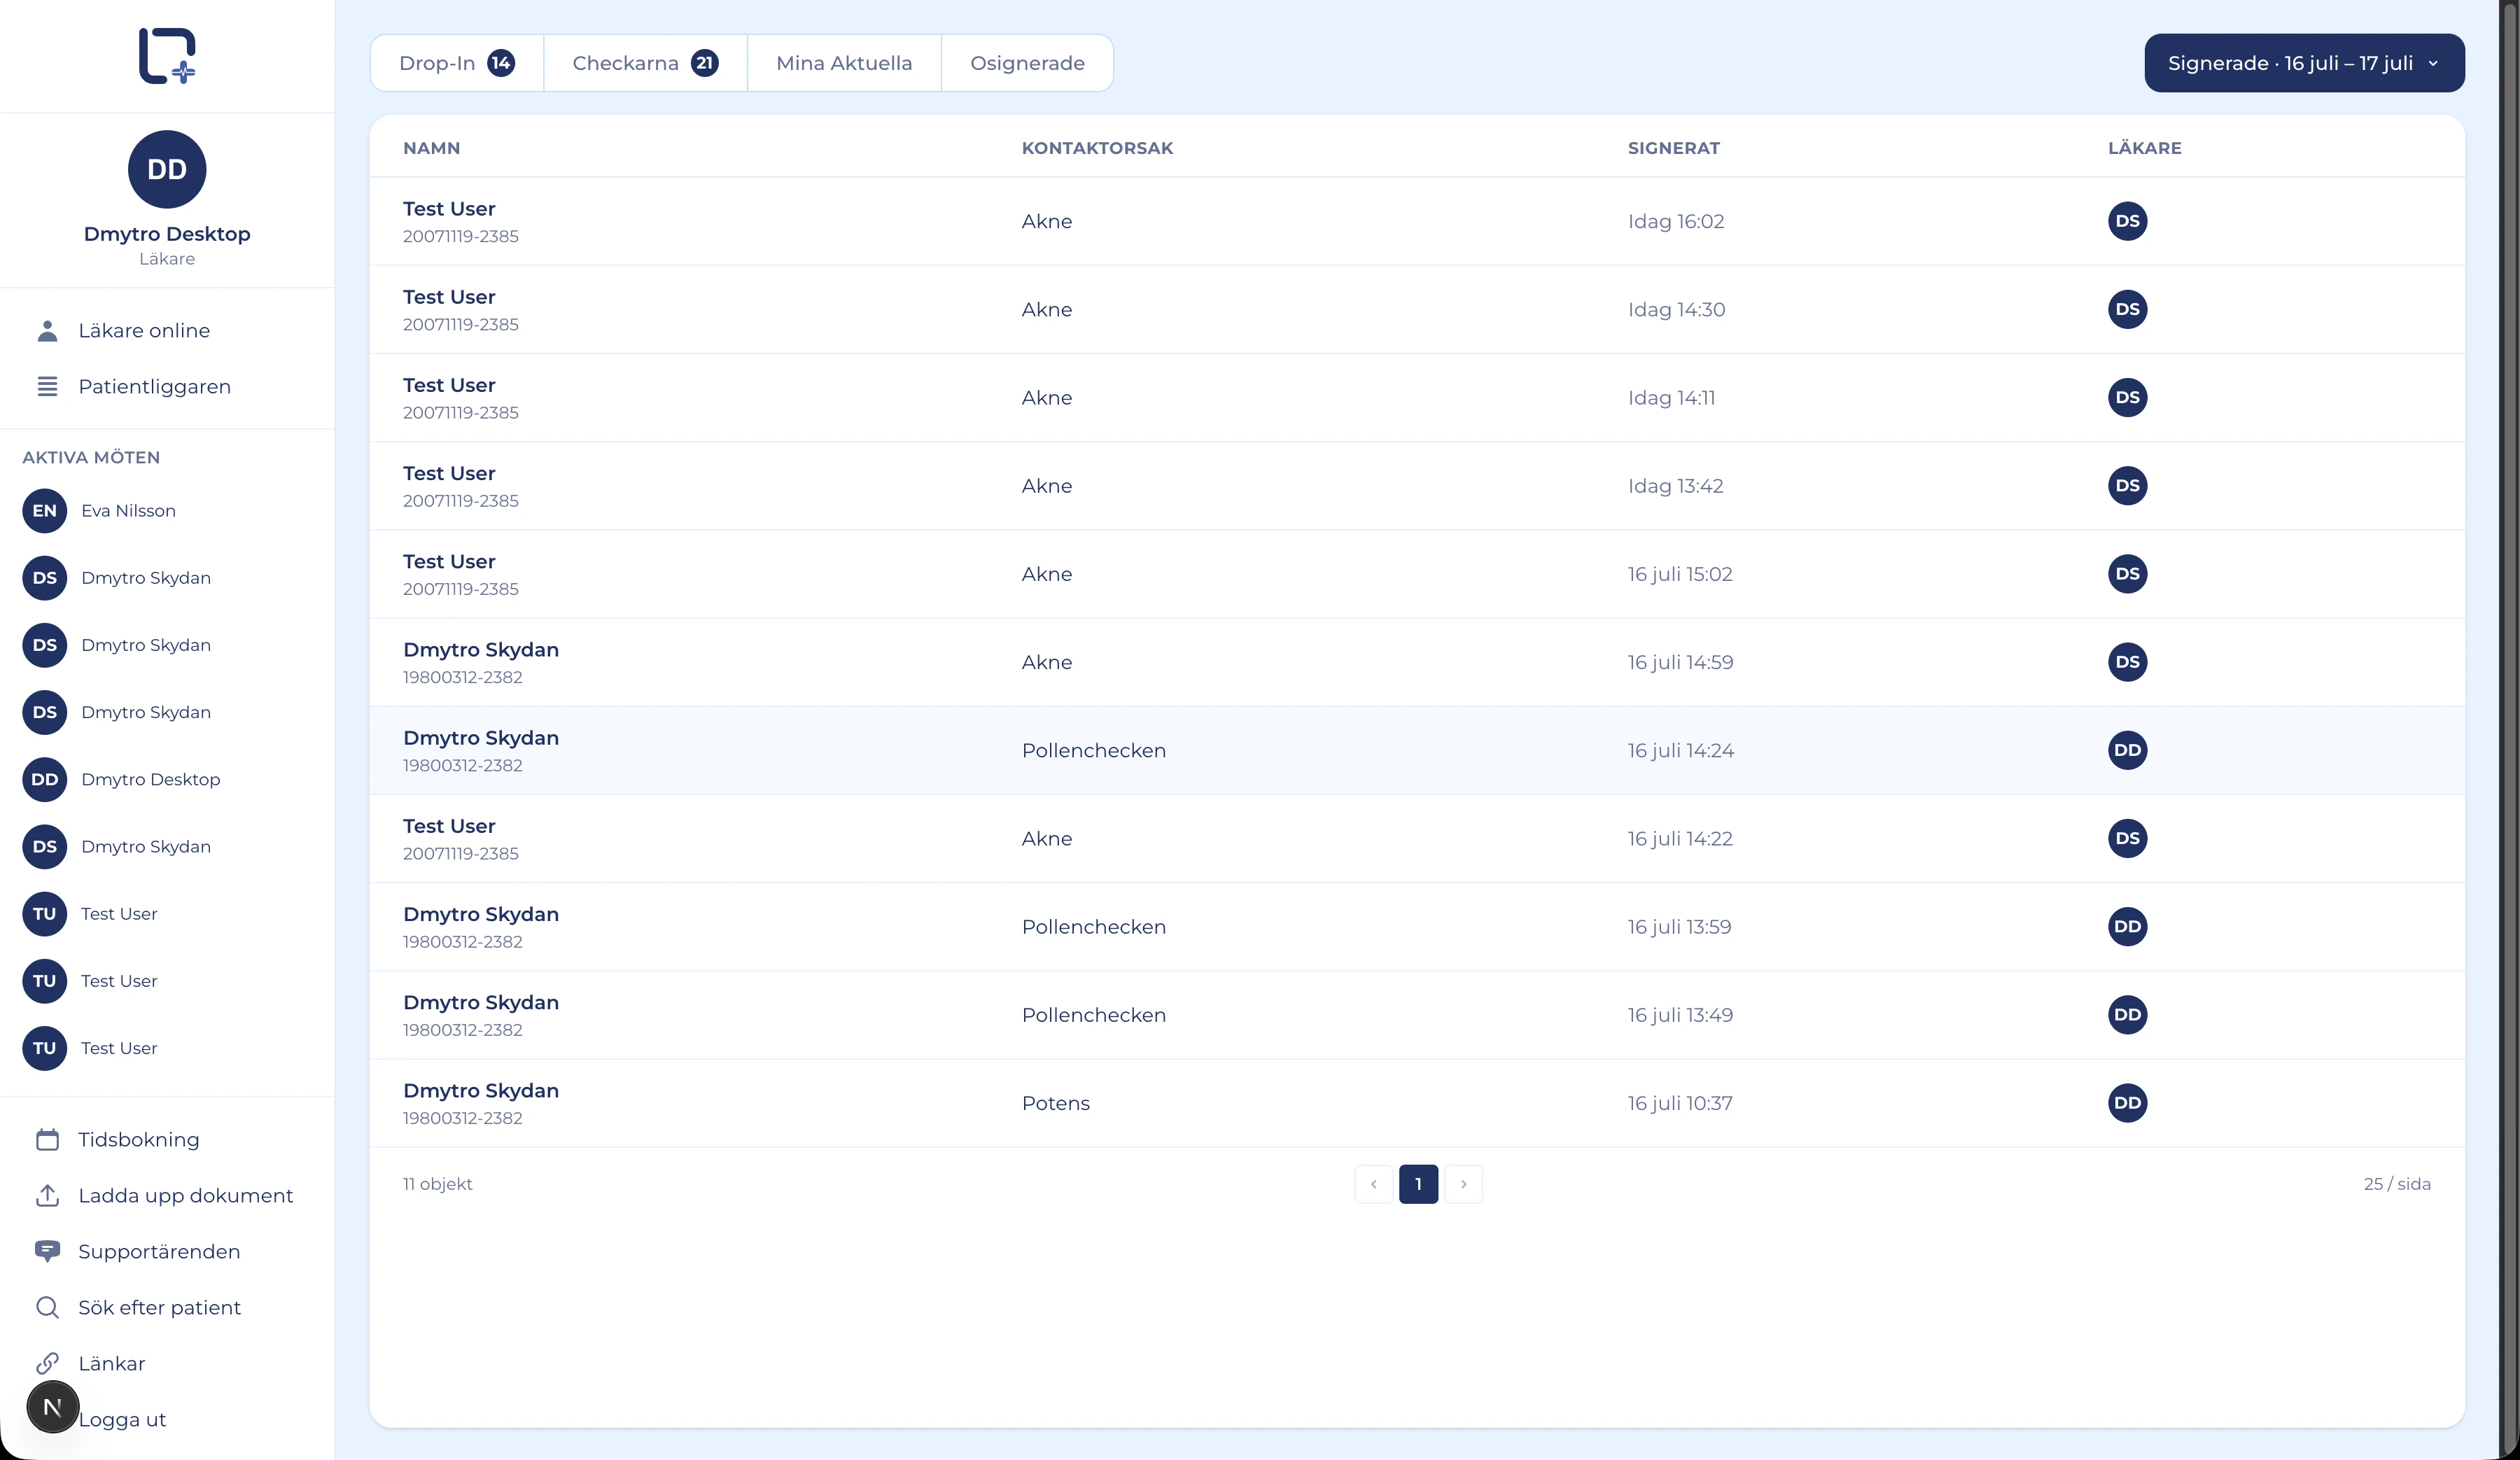The image size is (2520, 1460).
Task: Click the DS doctor avatar on the 16 juli 15:02 row
Action: (x=2127, y=574)
